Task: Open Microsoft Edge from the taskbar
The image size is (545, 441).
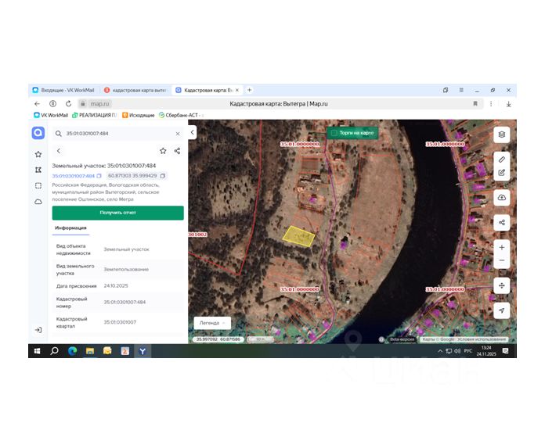Action: click(x=72, y=351)
